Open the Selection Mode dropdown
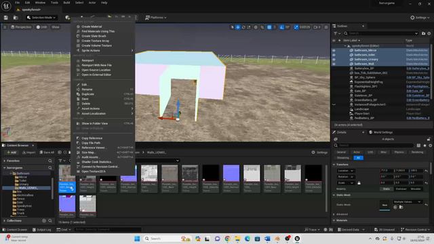Viewport: 434px width, 244px height. tap(41, 18)
